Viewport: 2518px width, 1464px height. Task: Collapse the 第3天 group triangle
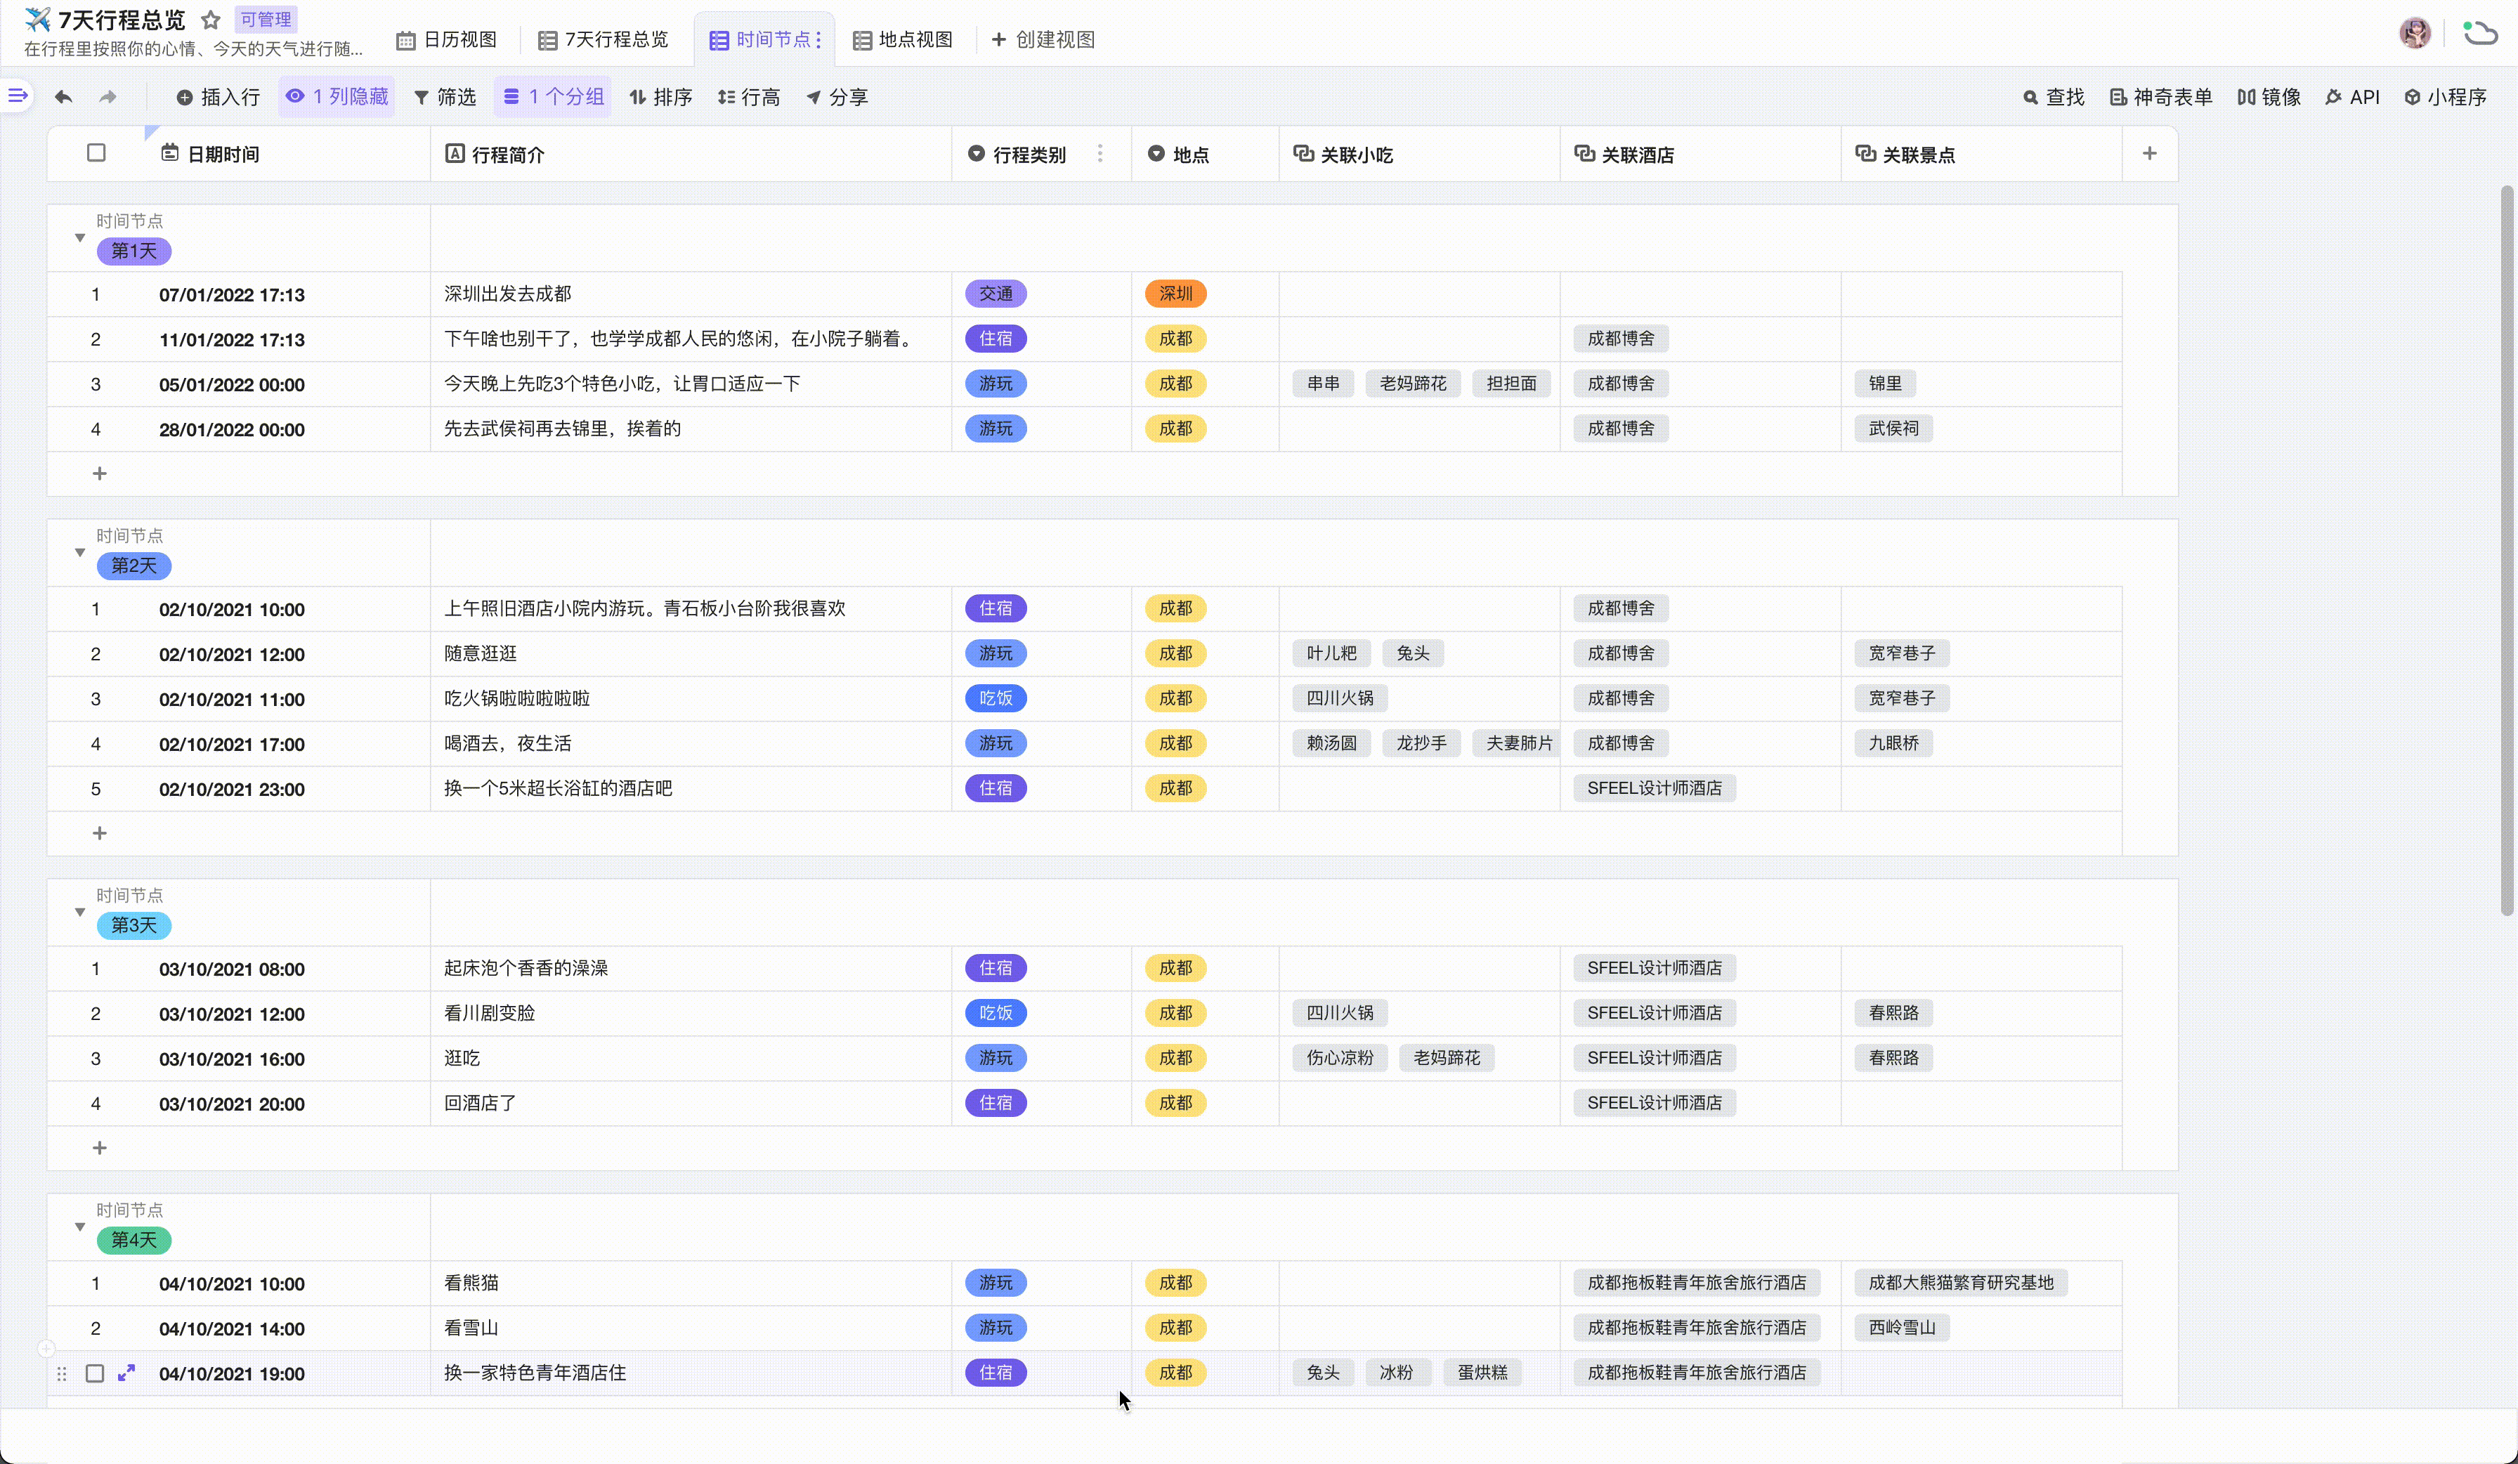(x=80, y=913)
